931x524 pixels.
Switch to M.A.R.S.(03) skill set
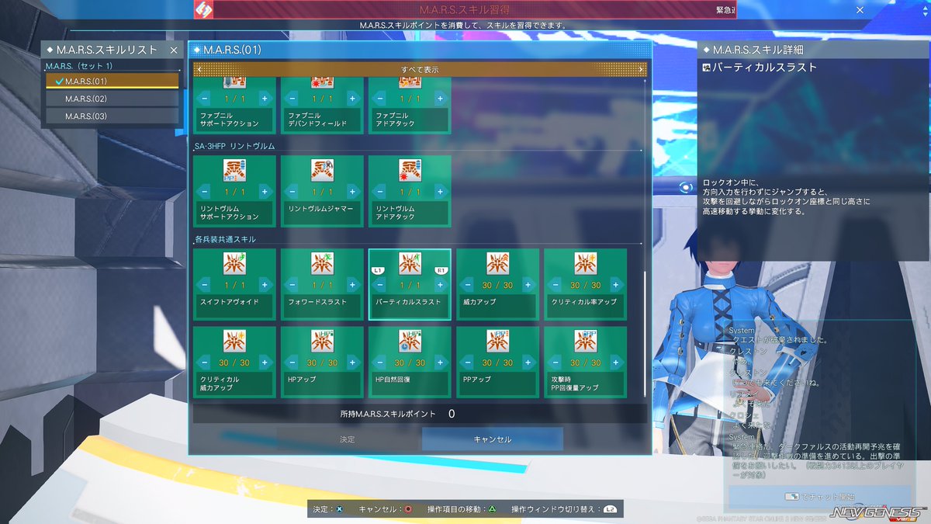pos(112,116)
